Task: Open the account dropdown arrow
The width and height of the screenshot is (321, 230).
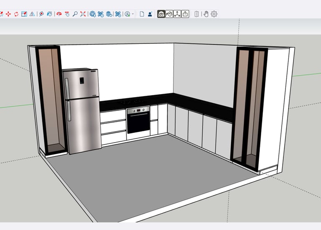Action: (x=133, y=14)
